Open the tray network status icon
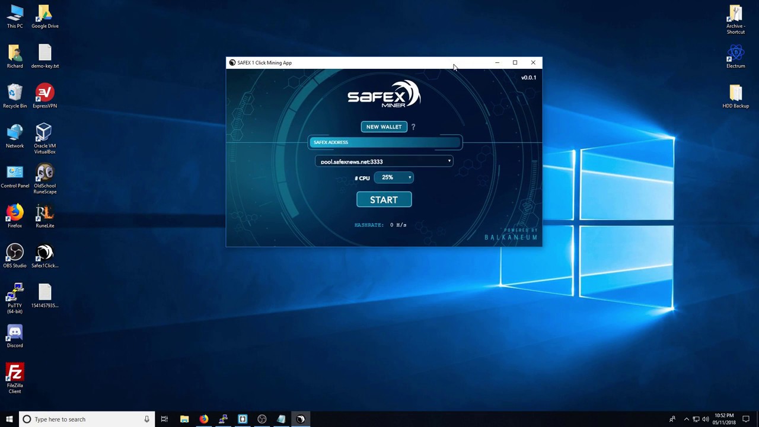This screenshot has height=427, width=759. tap(696, 419)
